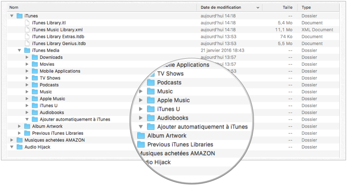The image size is (347, 186).
Task: Expand the Movies folder triangle
Action: [27, 64]
